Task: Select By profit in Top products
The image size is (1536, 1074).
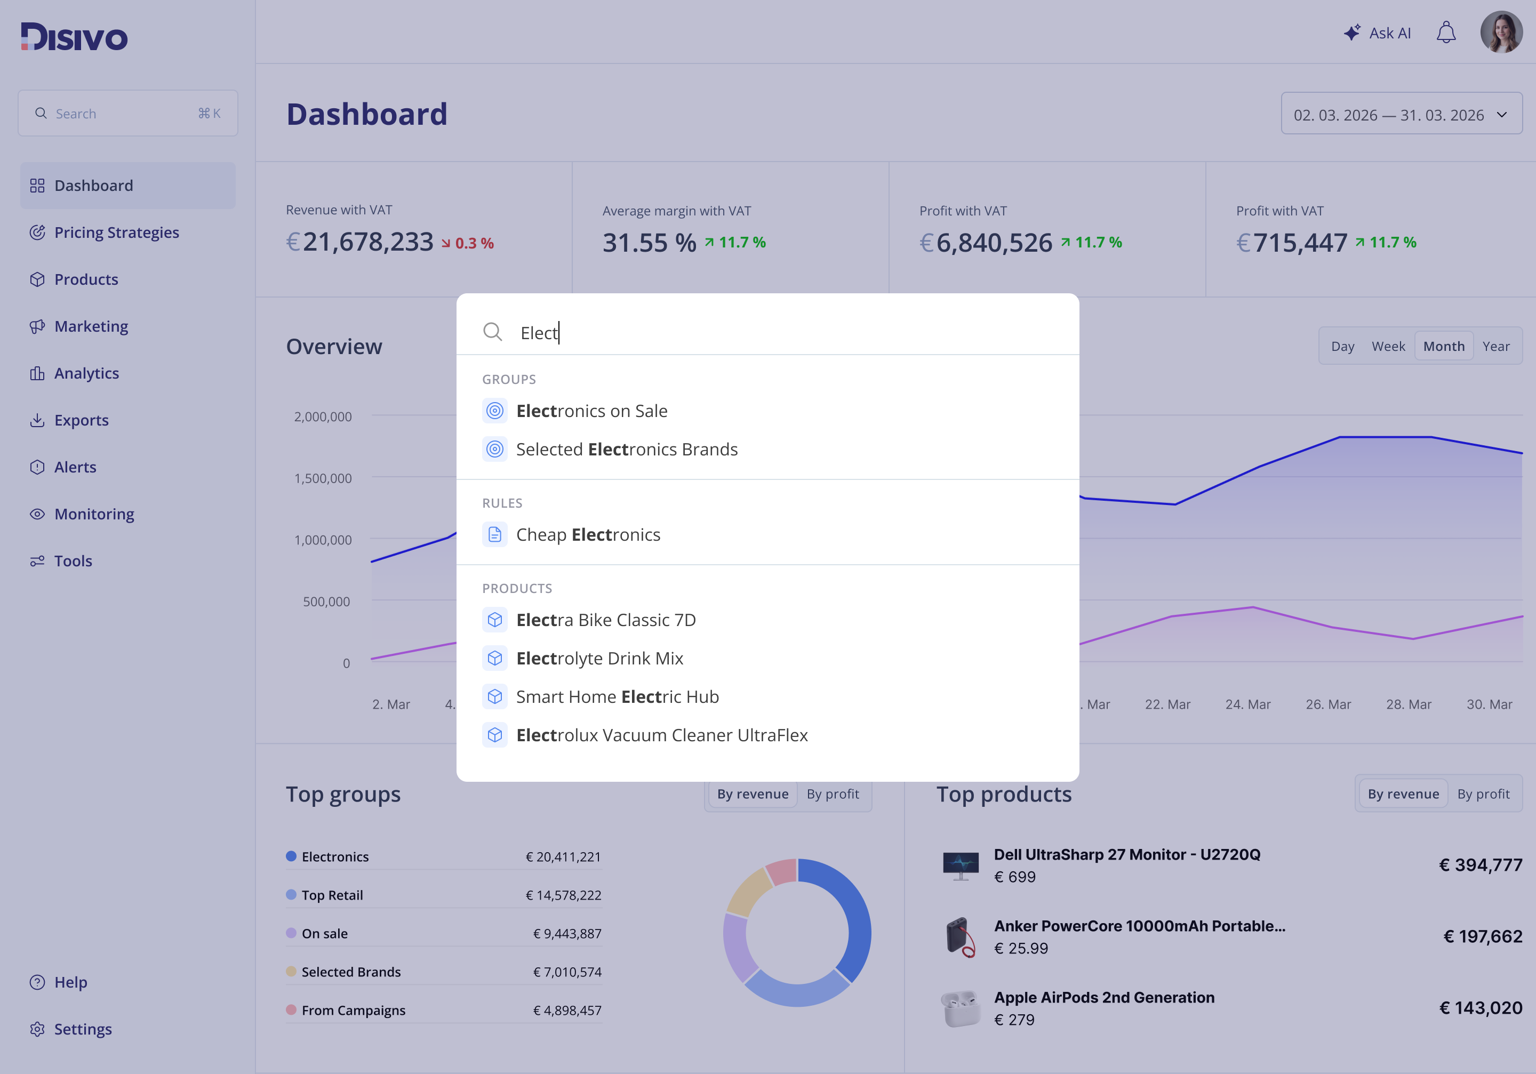Action: tap(1483, 794)
